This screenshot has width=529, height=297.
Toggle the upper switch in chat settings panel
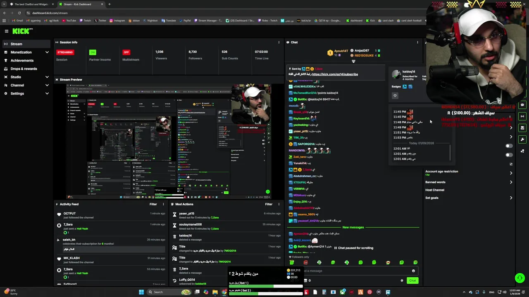509,146
